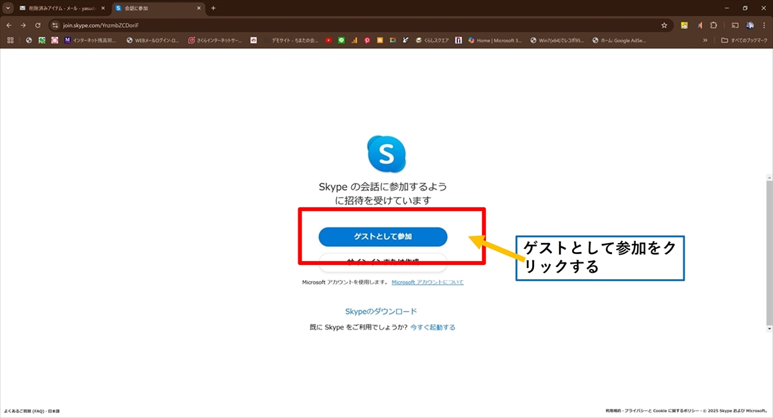Open the browser extensions puzzle icon
The image size is (773, 418).
coord(714,25)
